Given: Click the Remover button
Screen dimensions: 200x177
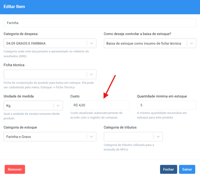Looking at the screenshot, I should pyautogui.click(x=15, y=169).
